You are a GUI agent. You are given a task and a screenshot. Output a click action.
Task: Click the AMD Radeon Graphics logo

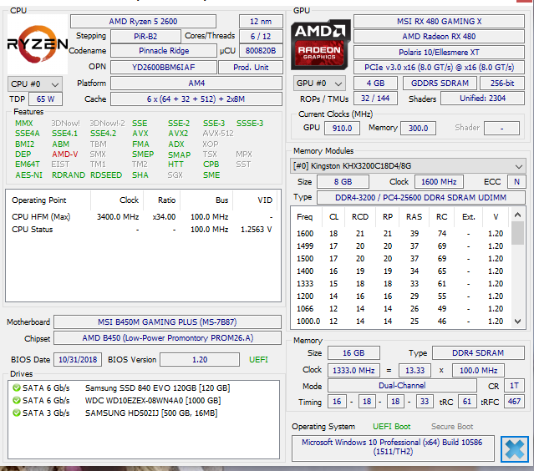[x=320, y=44]
